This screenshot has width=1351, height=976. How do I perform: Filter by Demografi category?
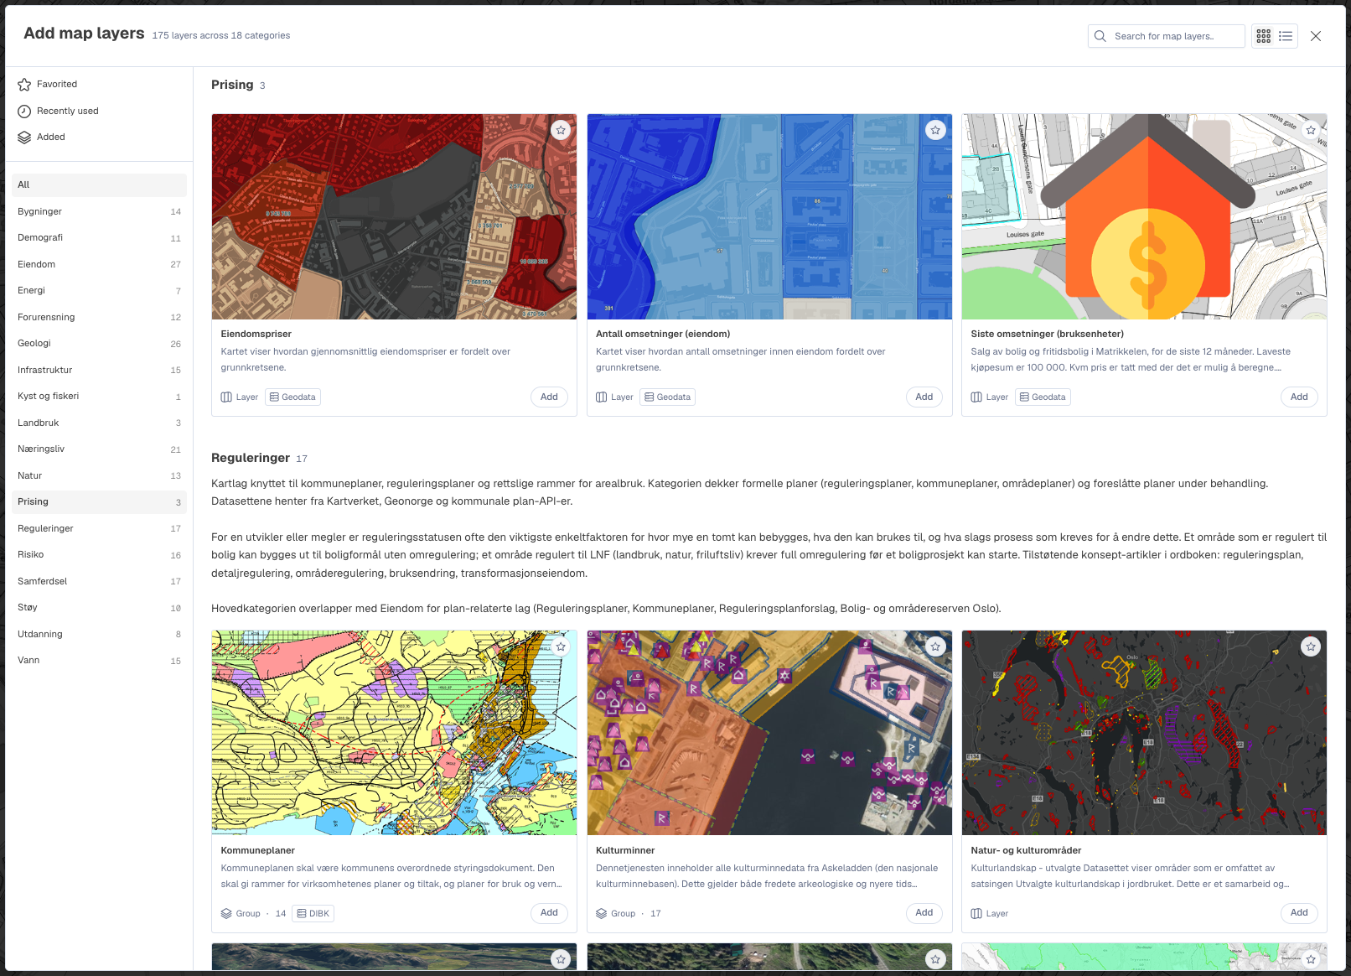(x=99, y=237)
